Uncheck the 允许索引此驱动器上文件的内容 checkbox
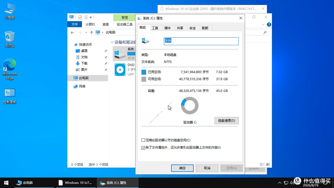The height and width of the screenshot is (188, 334). 143,147
